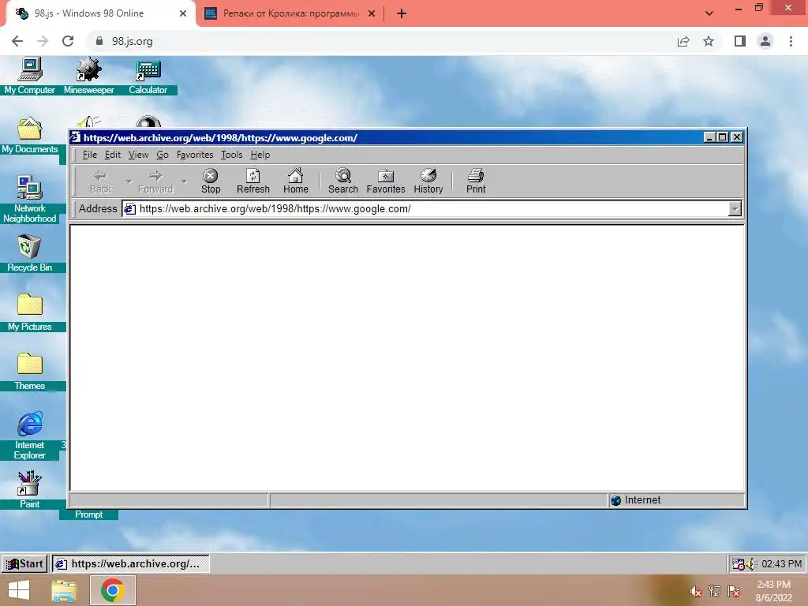Open My Computer desktop icon
808x606 pixels.
[x=29, y=76]
